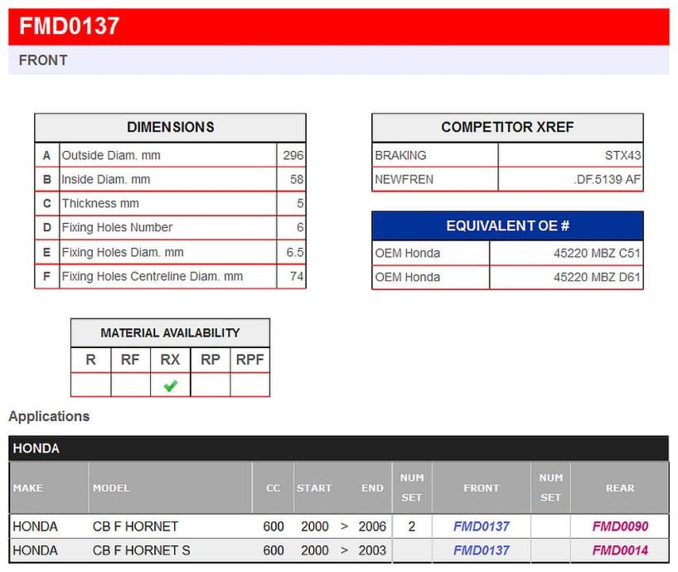The height and width of the screenshot is (572, 678).
Task: Select Fixing Holes Centreline Diam. mm label
Action: [153, 276]
